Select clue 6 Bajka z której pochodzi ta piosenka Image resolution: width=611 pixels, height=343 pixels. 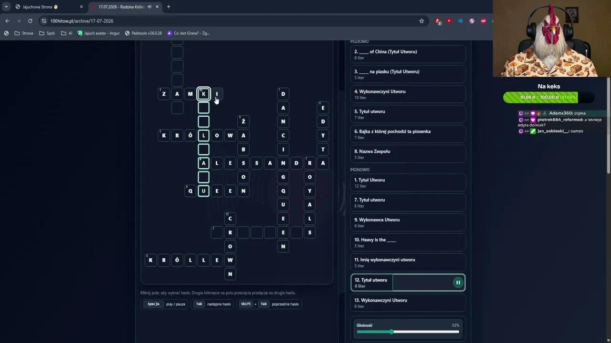(x=408, y=134)
